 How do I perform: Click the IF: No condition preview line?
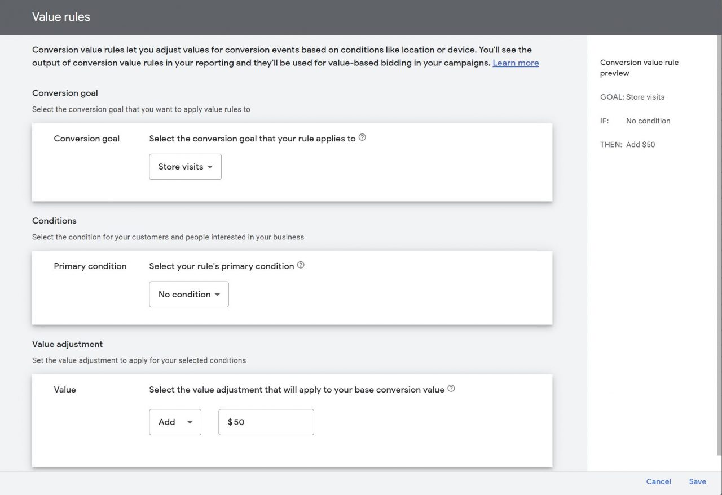pyautogui.click(x=635, y=121)
